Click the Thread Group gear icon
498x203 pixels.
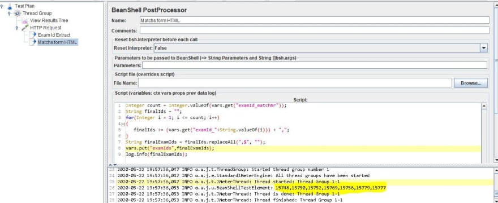pyautogui.click(x=17, y=14)
